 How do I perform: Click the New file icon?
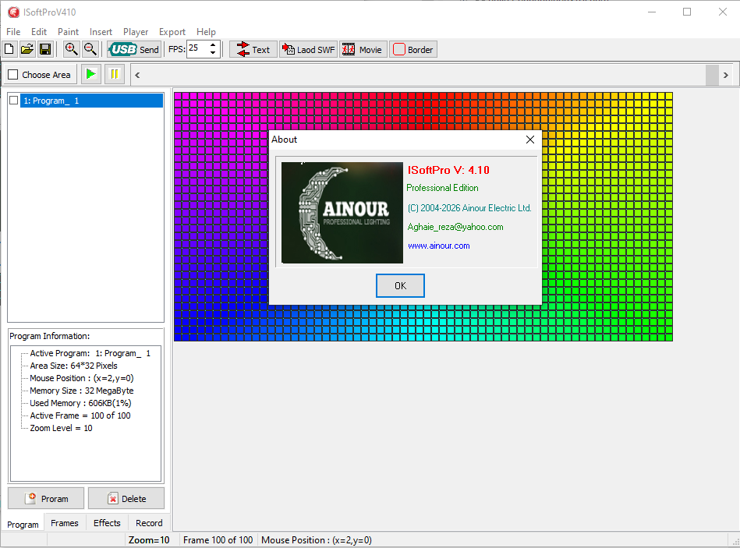(9, 49)
